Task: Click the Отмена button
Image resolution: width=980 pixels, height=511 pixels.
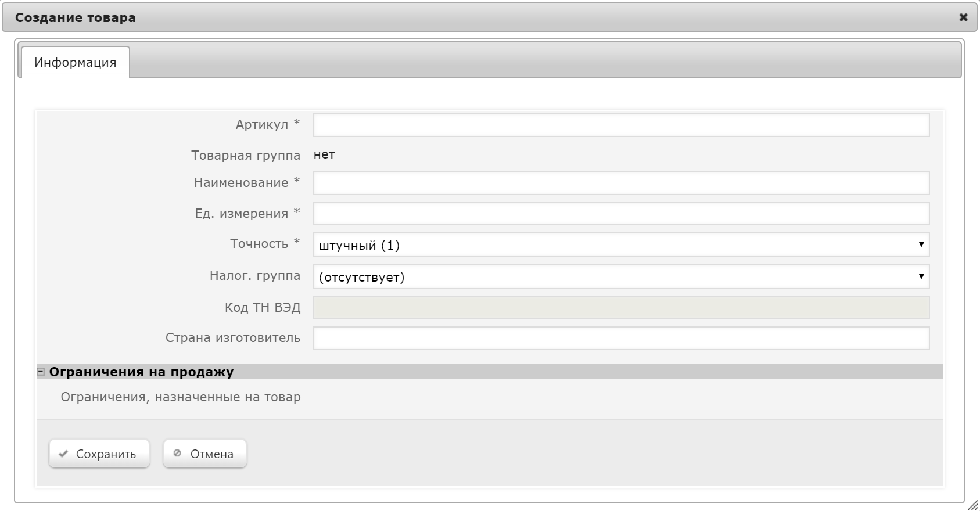Action: click(x=205, y=454)
